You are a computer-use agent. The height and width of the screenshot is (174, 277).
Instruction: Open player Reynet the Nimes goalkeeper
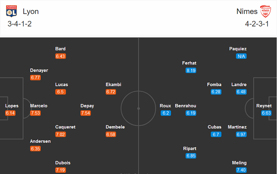tap(264, 106)
